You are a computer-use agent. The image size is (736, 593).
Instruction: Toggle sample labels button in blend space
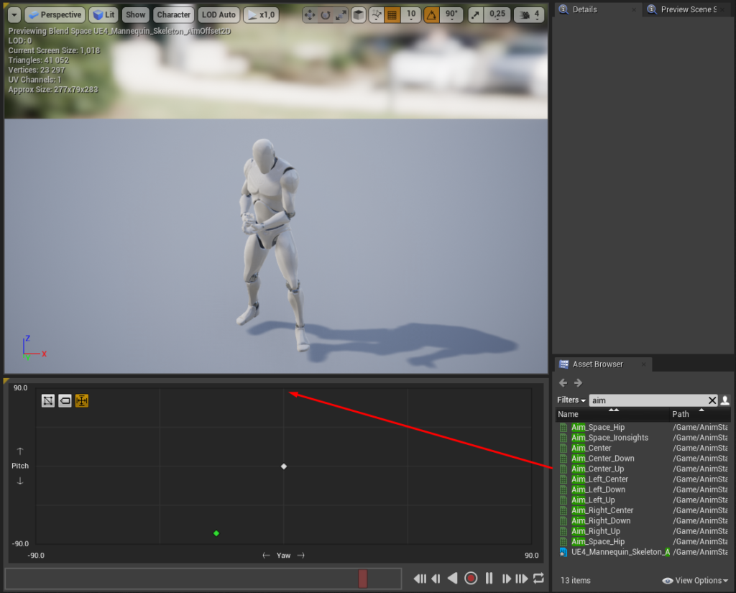coord(65,401)
